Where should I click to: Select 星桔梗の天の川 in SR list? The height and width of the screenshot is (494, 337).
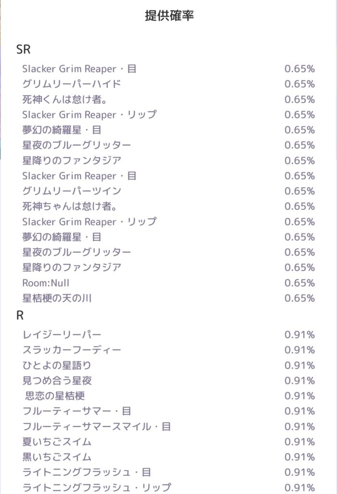[168, 298]
